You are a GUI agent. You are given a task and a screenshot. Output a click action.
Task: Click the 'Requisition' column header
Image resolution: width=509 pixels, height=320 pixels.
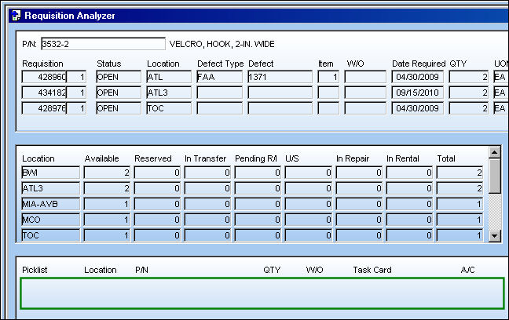click(42, 64)
